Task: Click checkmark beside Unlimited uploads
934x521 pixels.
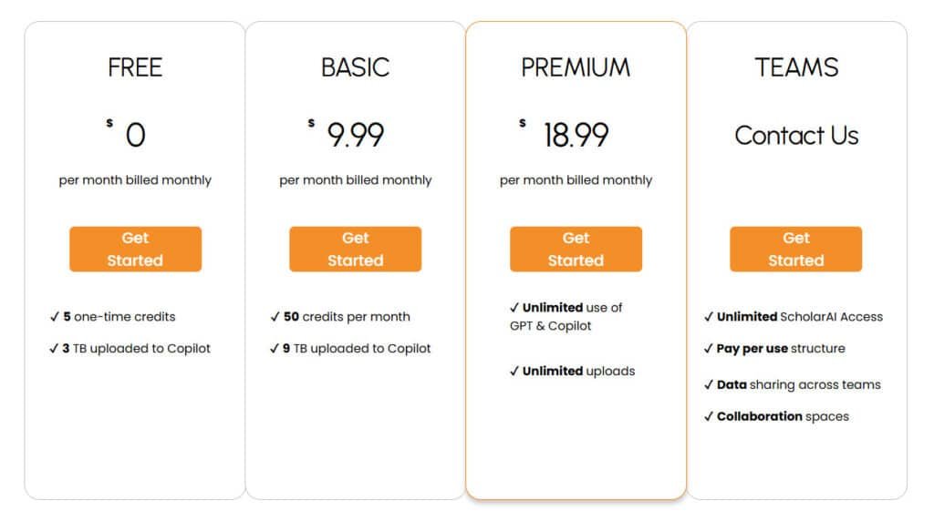Action: tap(514, 372)
